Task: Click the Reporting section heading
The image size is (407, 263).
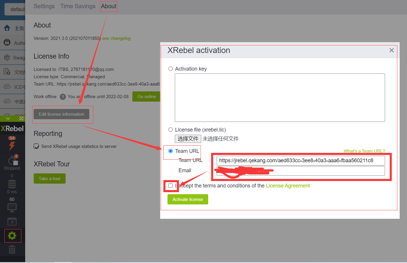Action: (48, 134)
